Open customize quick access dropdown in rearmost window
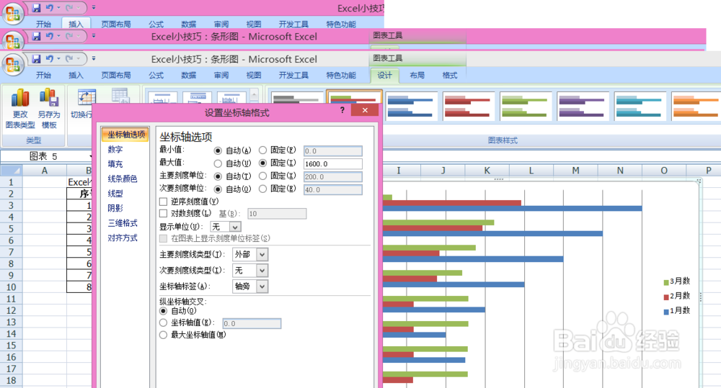The image size is (721, 388). 93,8
